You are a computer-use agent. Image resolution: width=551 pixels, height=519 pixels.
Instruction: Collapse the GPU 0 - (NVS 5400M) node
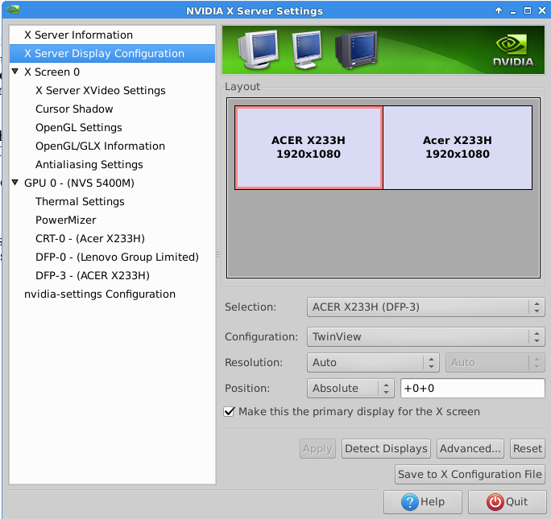[x=15, y=183]
